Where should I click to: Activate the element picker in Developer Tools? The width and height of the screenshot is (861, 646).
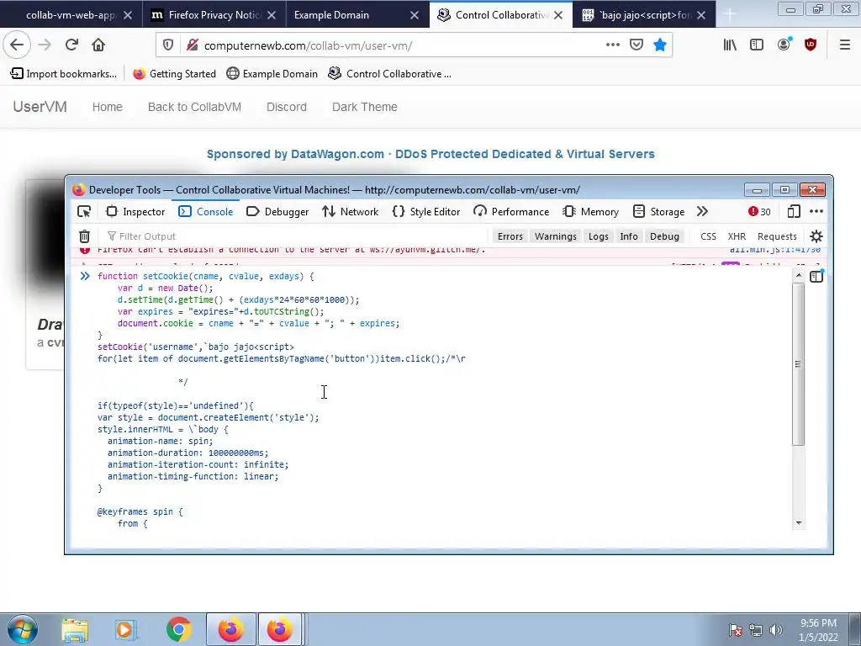(84, 211)
